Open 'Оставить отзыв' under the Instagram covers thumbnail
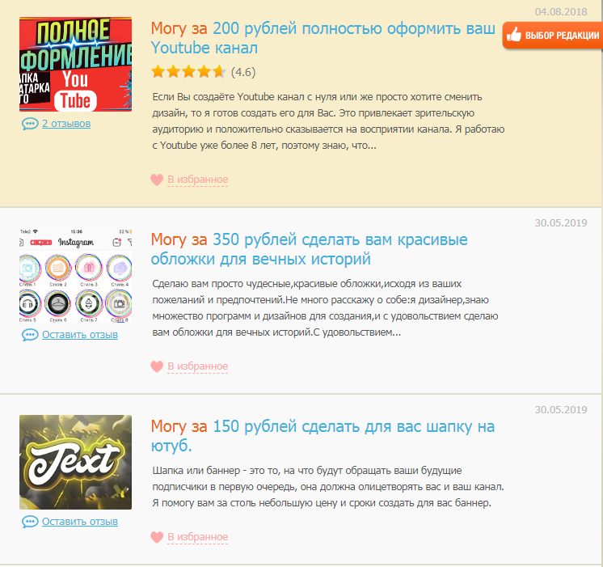This screenshot has height=567, width=603. pos(79,335)
